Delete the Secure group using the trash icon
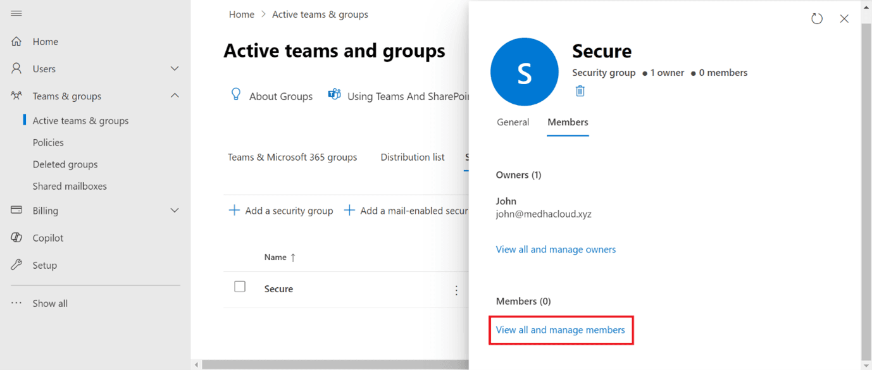 point(580,90)
